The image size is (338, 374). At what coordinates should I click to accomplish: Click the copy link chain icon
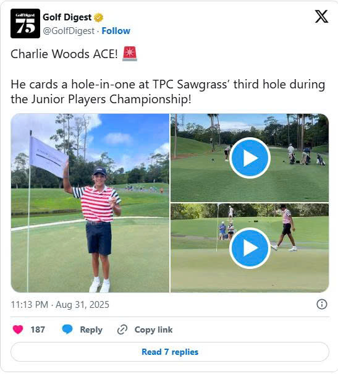[x=122, y=329]
